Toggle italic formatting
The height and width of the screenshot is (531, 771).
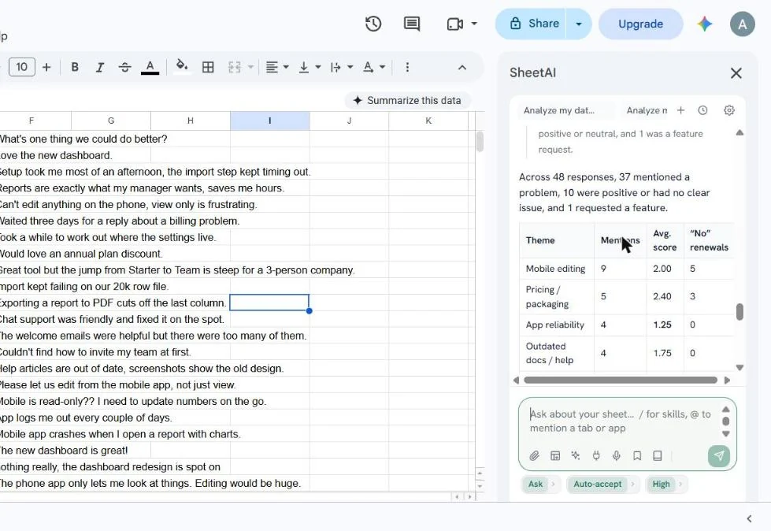click(100, 67)
